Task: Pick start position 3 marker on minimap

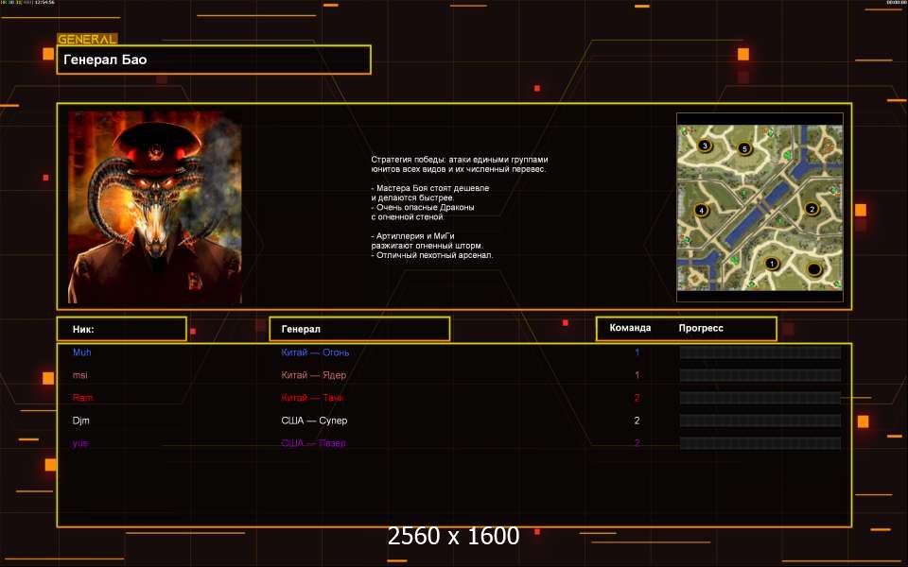Action: click(x=705, y=146)
